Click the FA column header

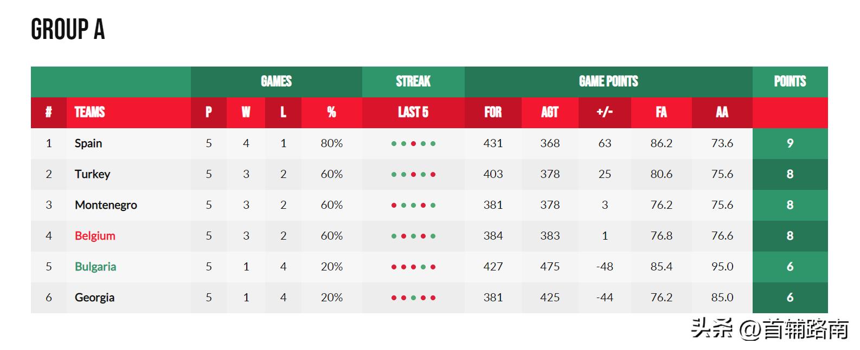tap(661, 113)
